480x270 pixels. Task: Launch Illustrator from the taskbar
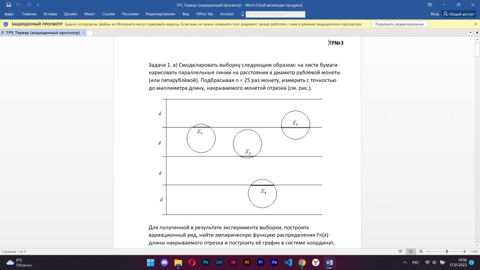click(247, 262)
